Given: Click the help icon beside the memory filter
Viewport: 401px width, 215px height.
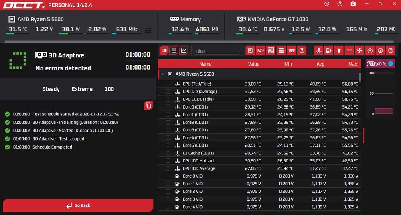Looking at the screenshot, I should (x=302, y=51).
